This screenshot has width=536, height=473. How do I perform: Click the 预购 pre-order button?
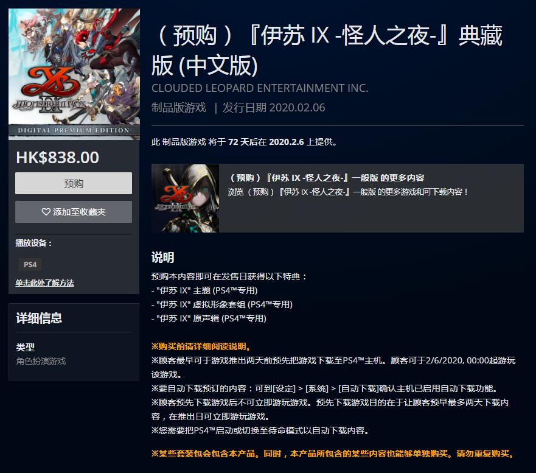(74, 183)
